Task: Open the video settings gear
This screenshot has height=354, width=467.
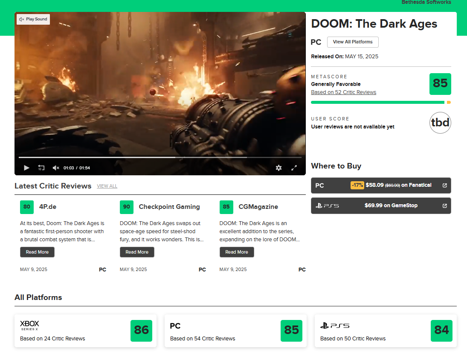Action: pos(278,168)
